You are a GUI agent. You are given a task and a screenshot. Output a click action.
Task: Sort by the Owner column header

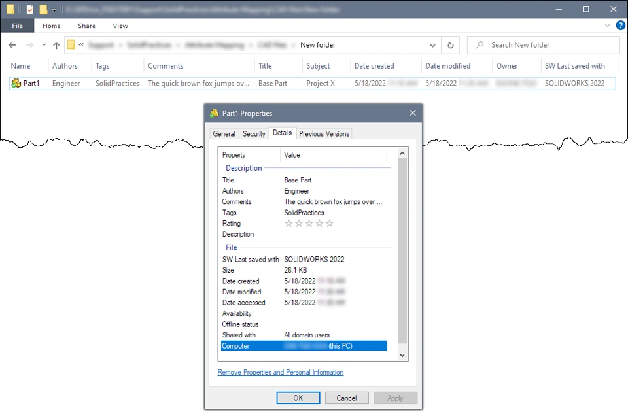pyautogui.click(x=506, y=66)
